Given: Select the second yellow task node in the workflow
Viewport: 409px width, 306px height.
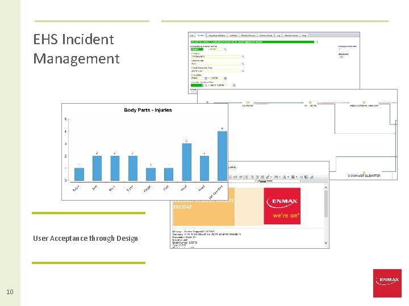Looking at the screenshot, I should click(x=310, y=102).
